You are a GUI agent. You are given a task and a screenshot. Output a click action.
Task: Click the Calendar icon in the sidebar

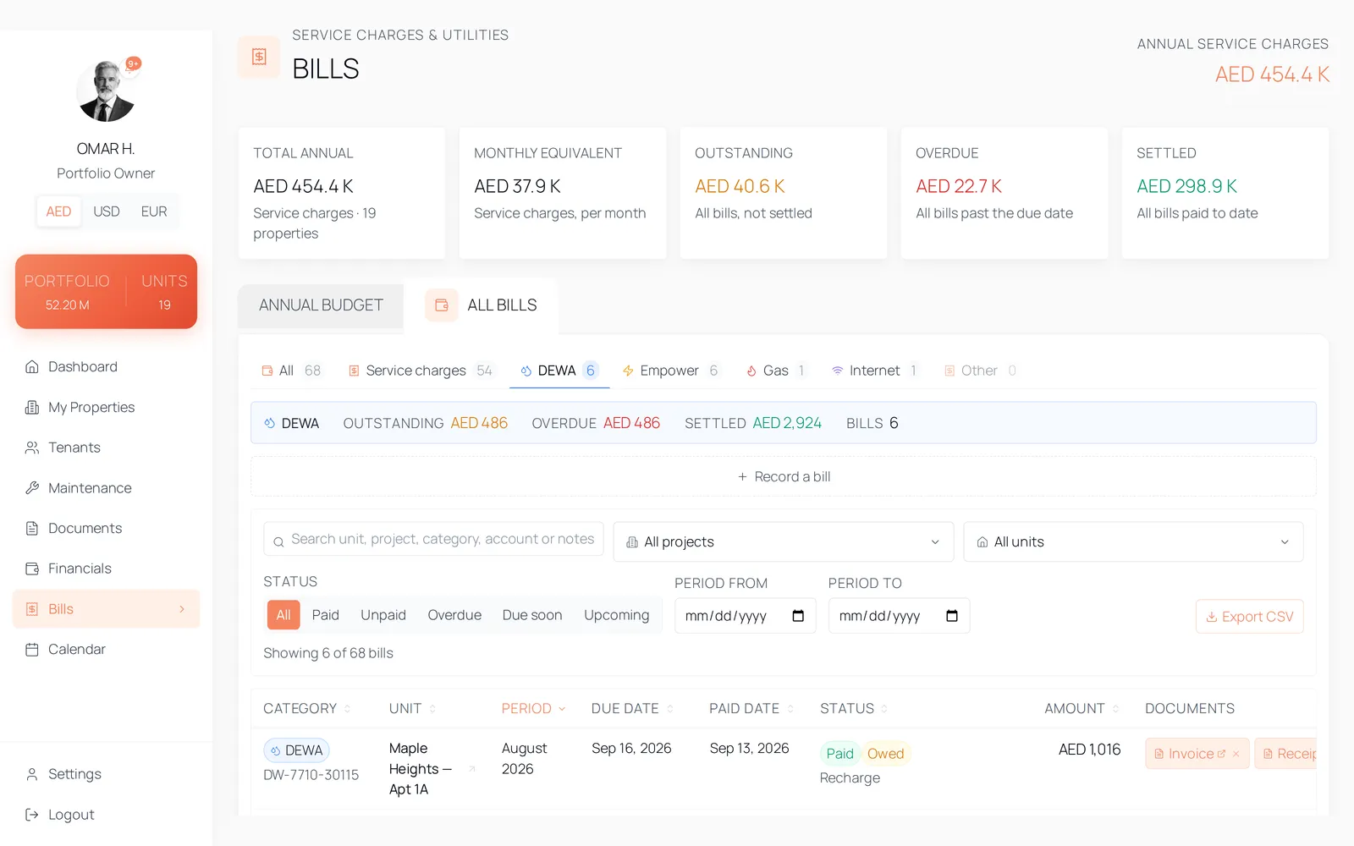tap(32, 650)
